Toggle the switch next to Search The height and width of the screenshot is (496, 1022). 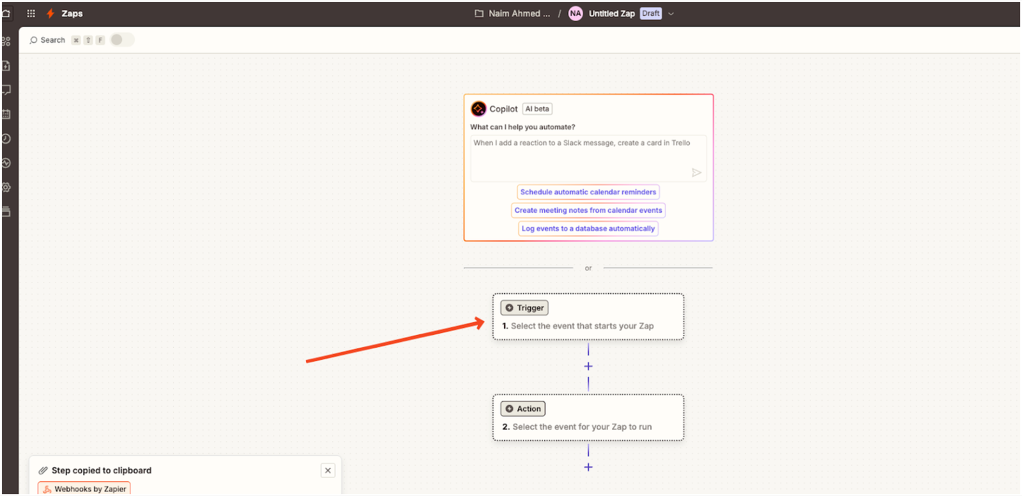(x=121, y=40)
